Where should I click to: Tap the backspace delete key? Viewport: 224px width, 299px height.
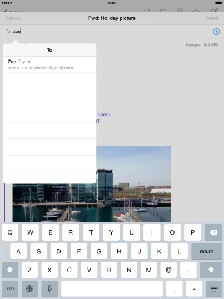(x=213, y=232)
